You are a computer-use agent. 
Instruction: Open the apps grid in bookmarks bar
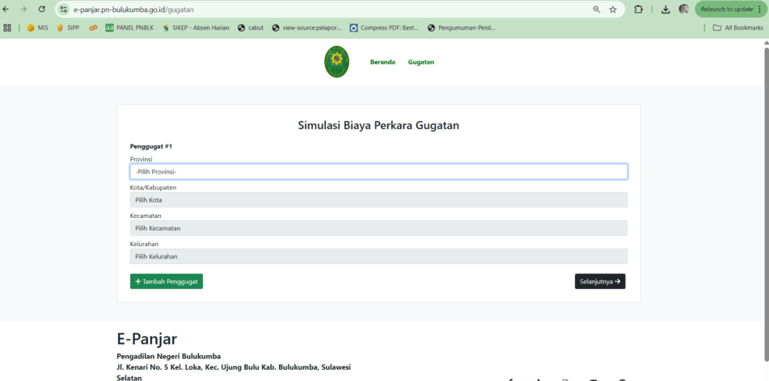tap(7, 27)
